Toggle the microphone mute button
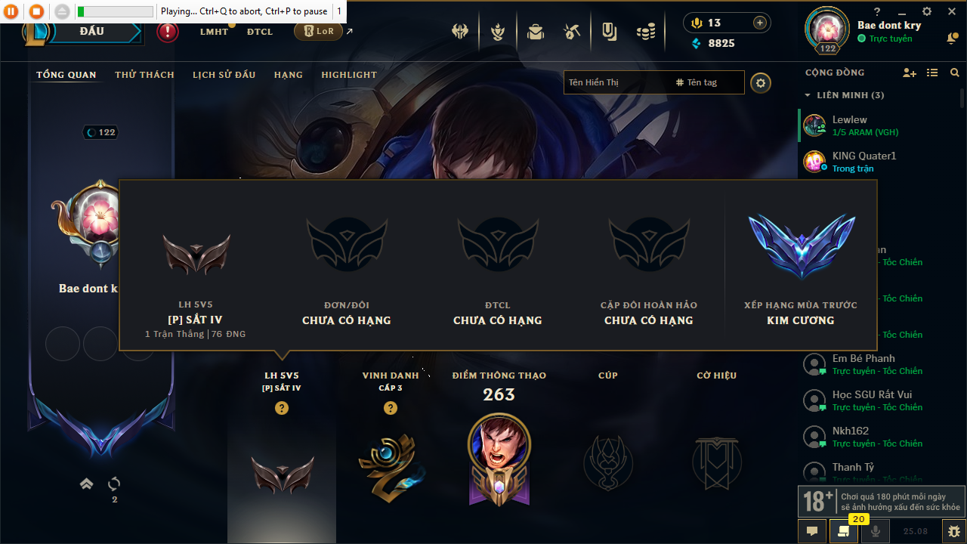The height and width of the screenshot is (544, 967). point(876,531)
